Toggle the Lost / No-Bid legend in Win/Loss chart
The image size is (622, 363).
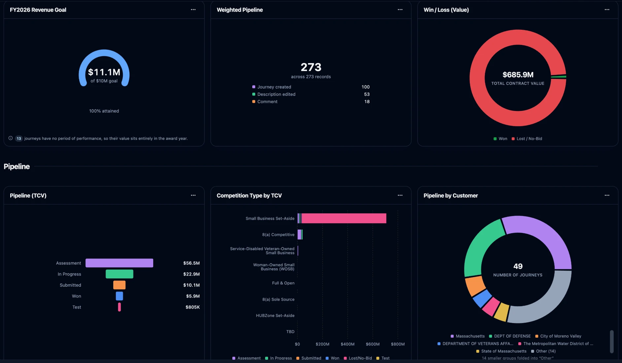click(527, 138)
